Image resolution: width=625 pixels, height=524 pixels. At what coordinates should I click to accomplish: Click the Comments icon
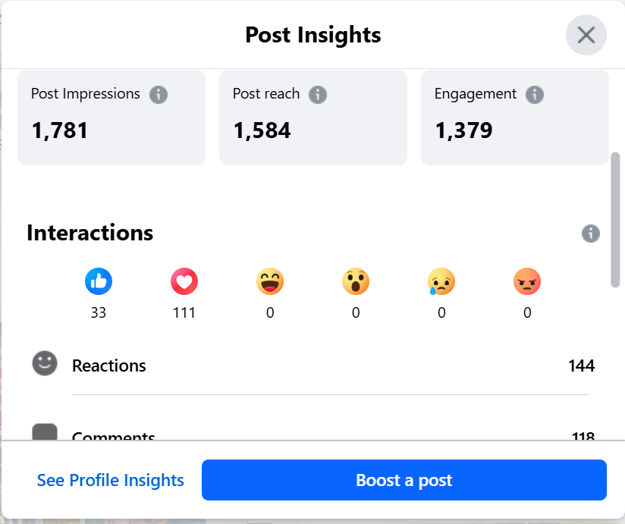coord(45,433)
